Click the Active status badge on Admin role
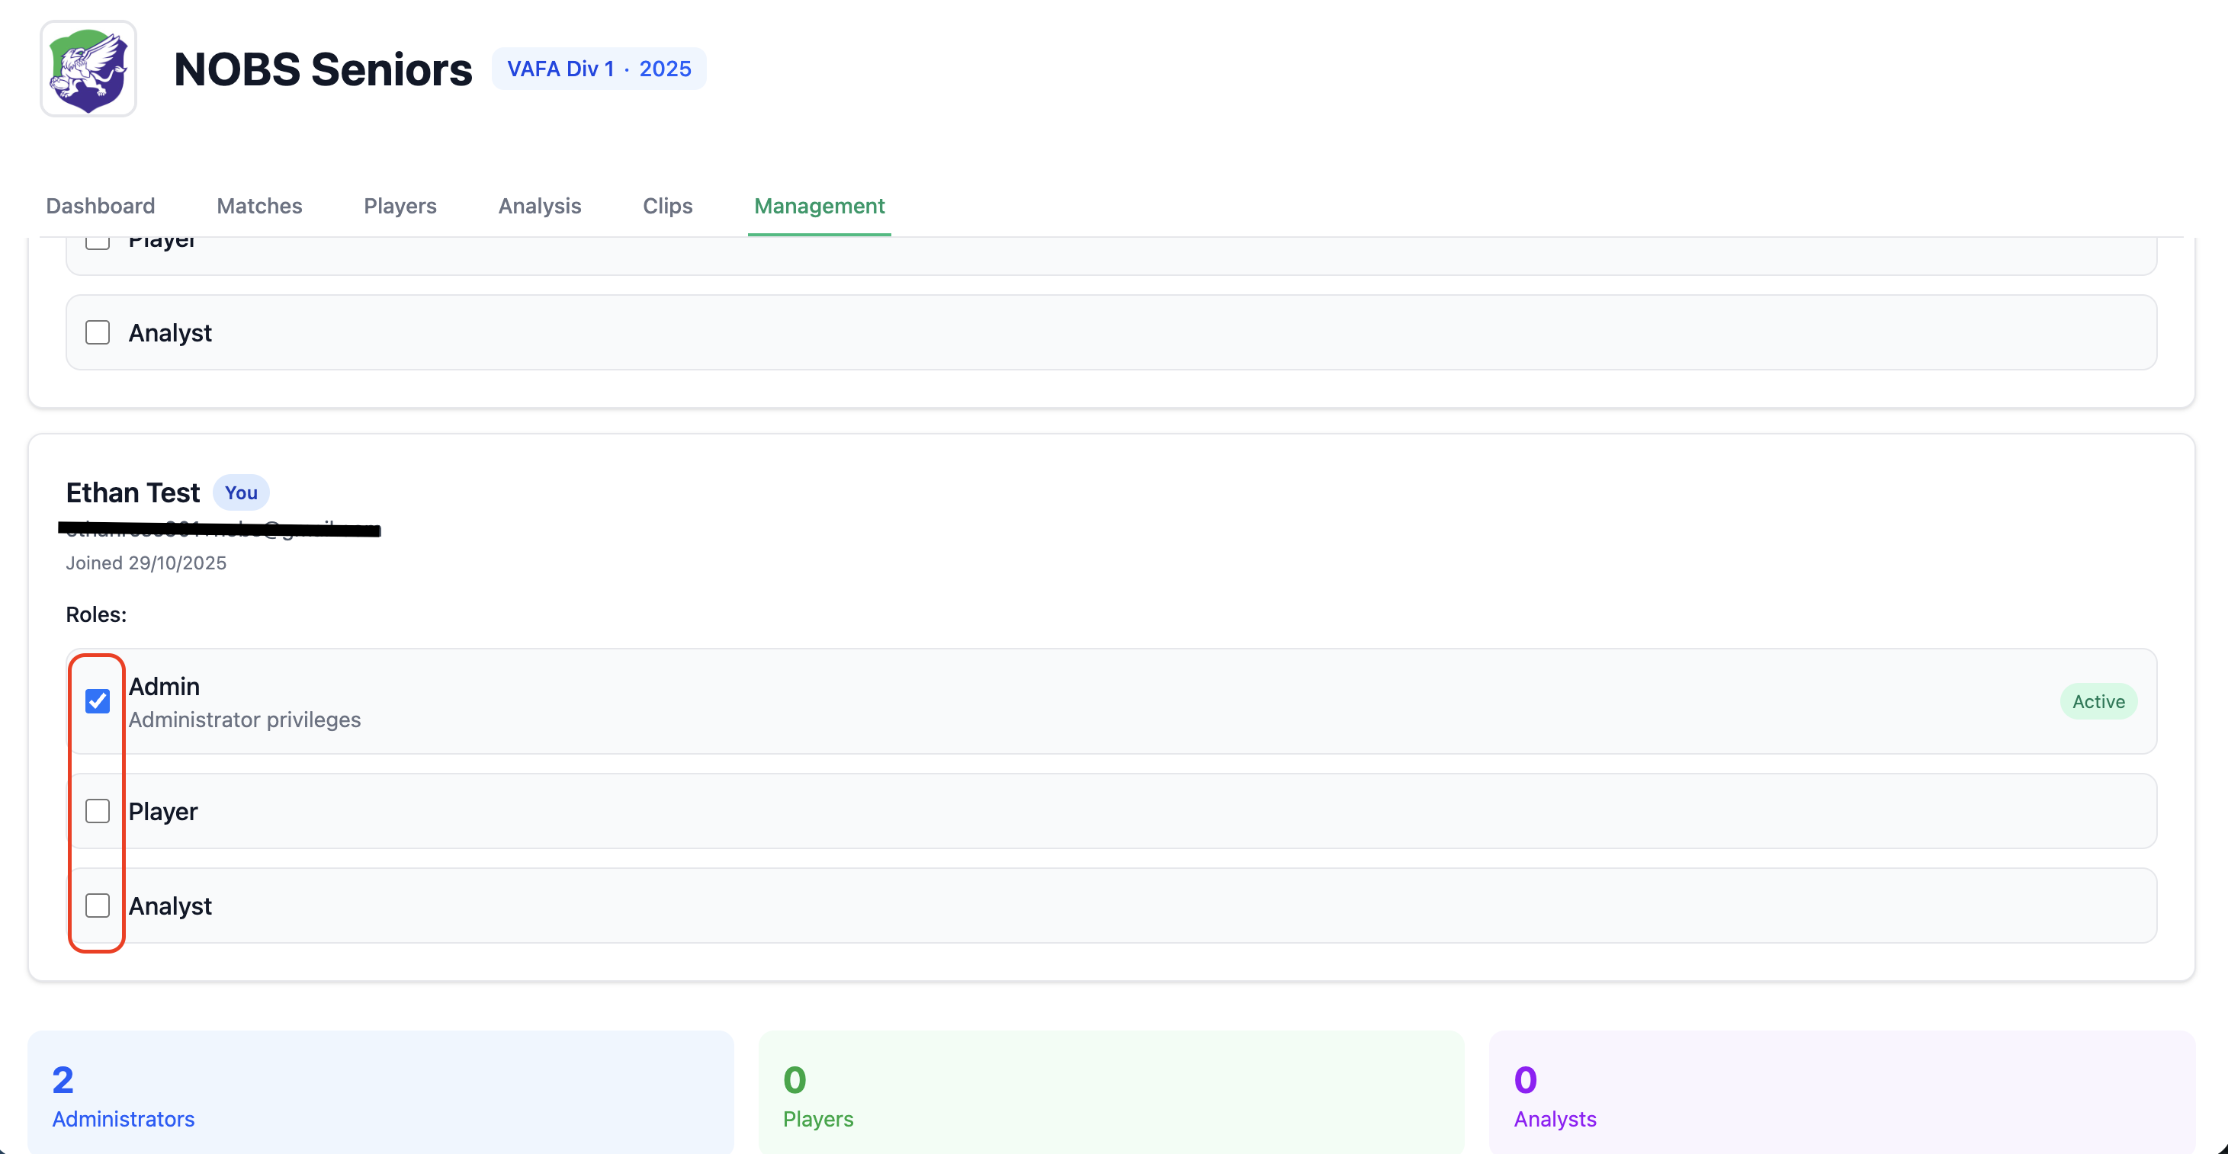This screenshot has height=1154, width=2228. tap(2098, 701)
